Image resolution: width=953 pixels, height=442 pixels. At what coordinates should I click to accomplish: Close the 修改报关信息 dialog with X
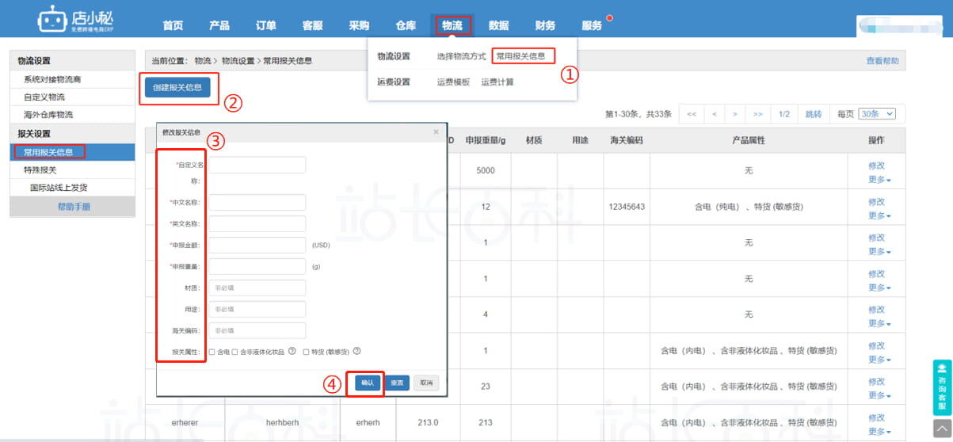(436, 132)
